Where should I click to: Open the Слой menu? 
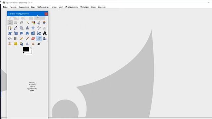(54, 7)
